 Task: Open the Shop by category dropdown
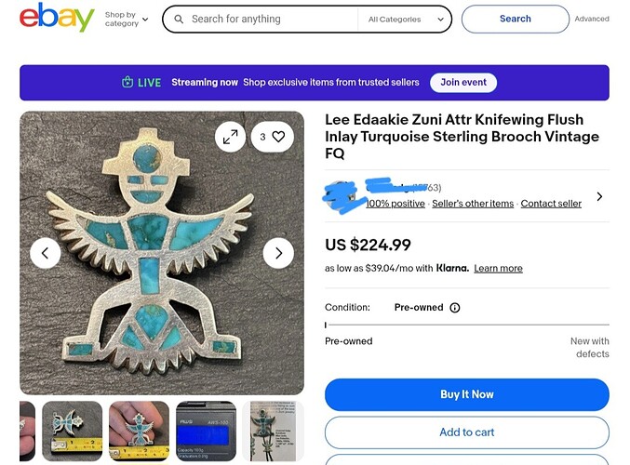[x=127, y=19]
